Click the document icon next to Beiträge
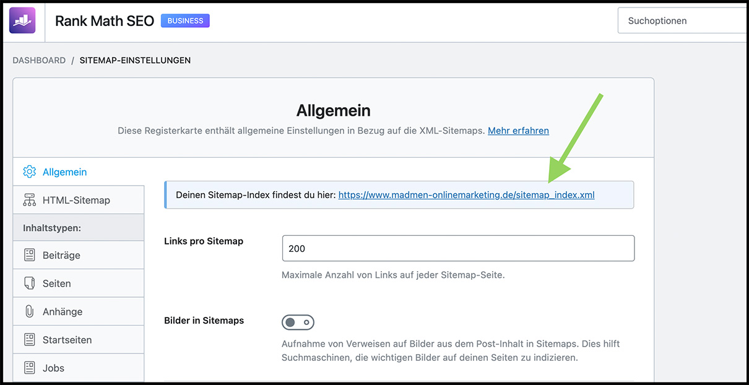 tap(29, 255)
